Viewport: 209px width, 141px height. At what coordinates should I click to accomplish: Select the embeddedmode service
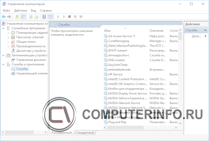pos(141,70)
